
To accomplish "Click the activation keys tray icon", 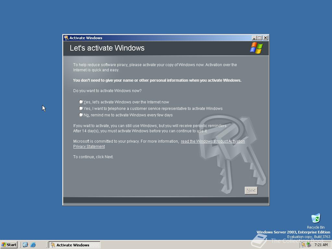I will click(x=303, y=245).
